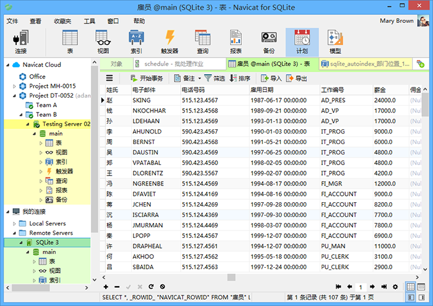
Task: Open the 查询 query toolbar icon
Action: tap(203, 42)
